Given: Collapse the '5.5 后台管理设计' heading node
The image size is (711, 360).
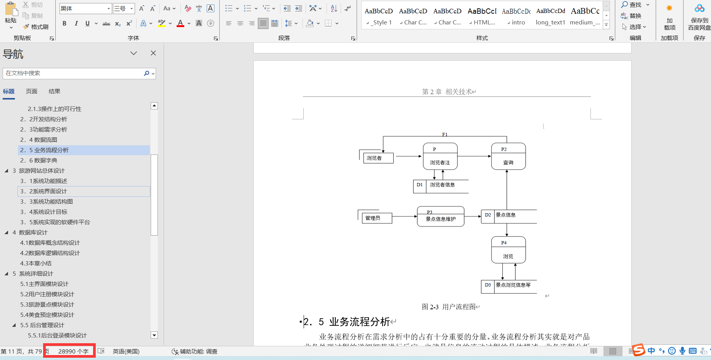Looking at the screenshot, I should point(14,325).
